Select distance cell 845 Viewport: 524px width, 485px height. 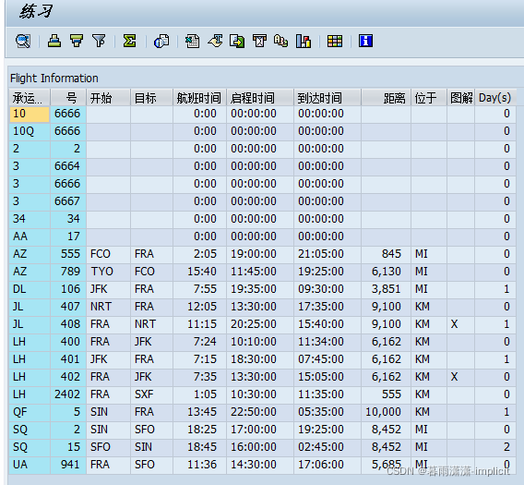tap(387, 254)
